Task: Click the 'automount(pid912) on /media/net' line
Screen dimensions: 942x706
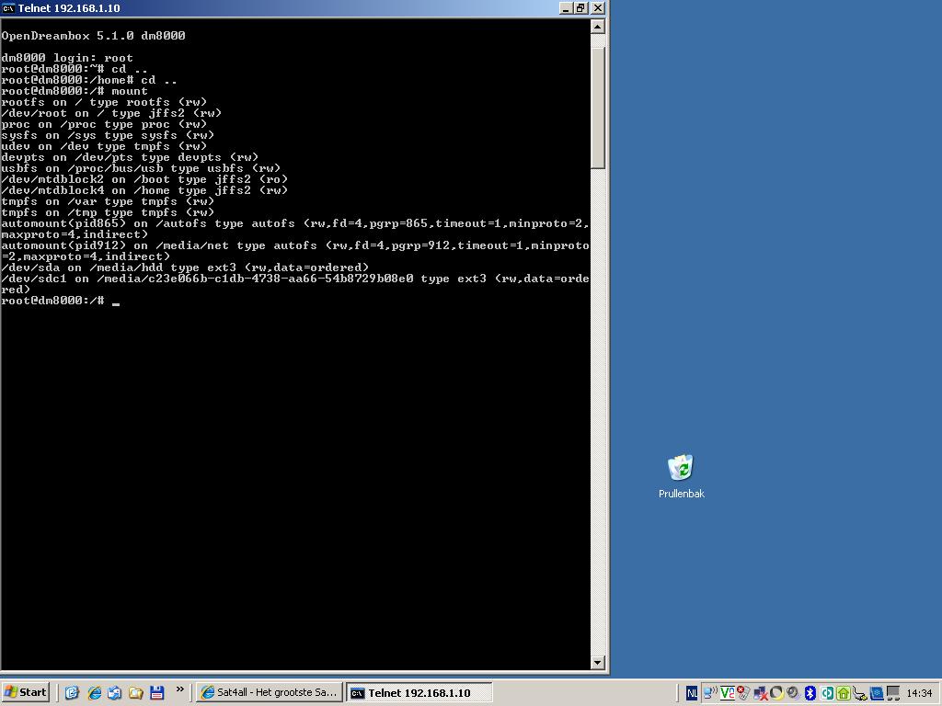Action: [x=295, y=251]
